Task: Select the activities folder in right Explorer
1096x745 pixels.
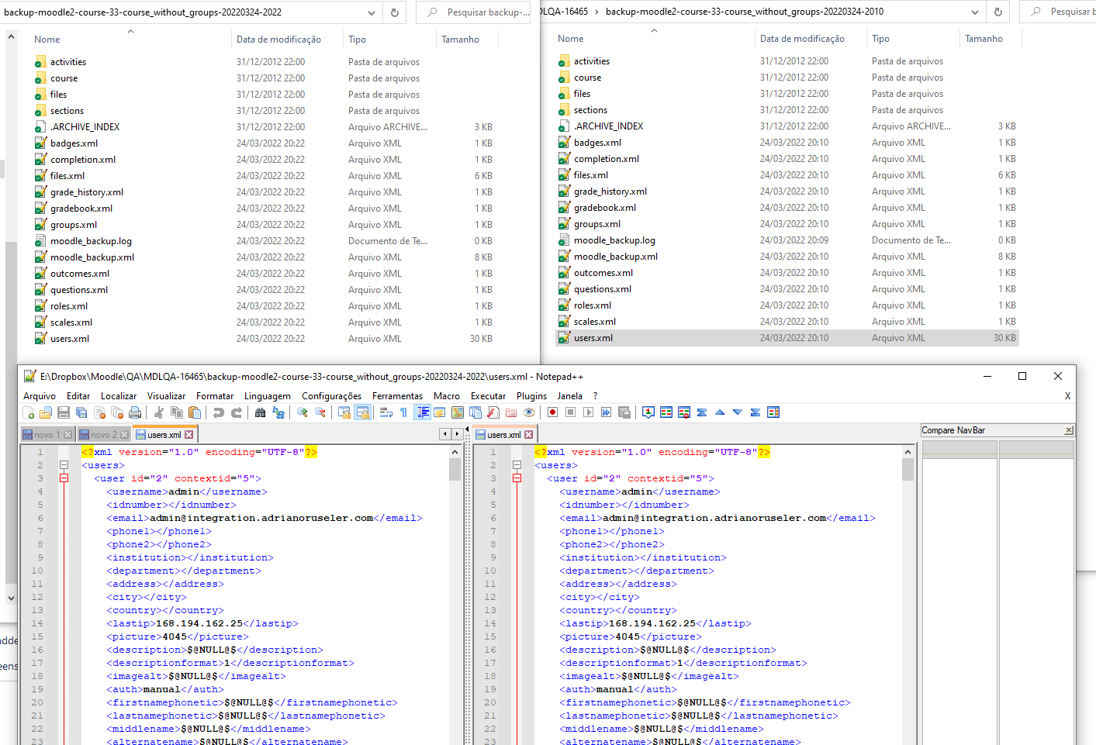Action: [x=592, y=61]
